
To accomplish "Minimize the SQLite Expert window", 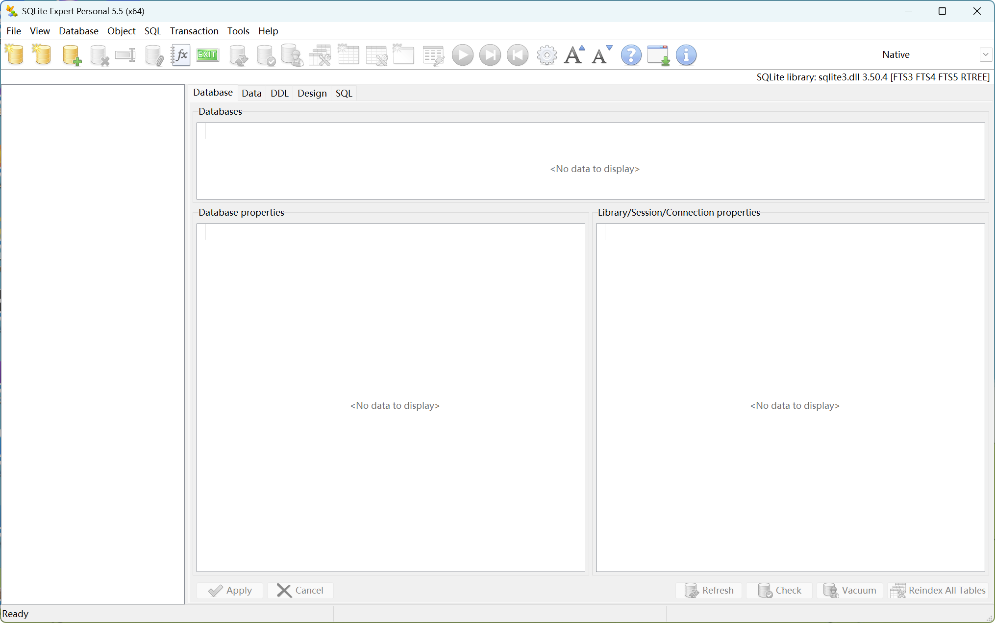I will tap(908, 11).
